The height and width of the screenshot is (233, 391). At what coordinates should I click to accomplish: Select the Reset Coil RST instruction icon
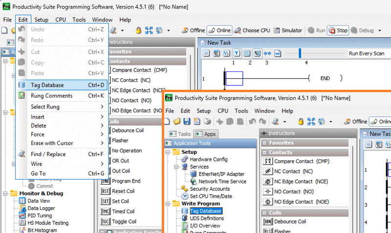[x=105, y=191]
